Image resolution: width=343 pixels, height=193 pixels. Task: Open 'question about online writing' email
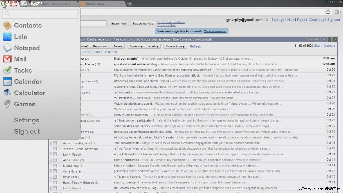pyautogui.click(x=135, y=64)
